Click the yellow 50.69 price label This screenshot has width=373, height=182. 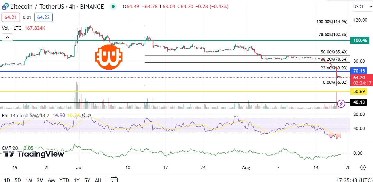[359, 92]
